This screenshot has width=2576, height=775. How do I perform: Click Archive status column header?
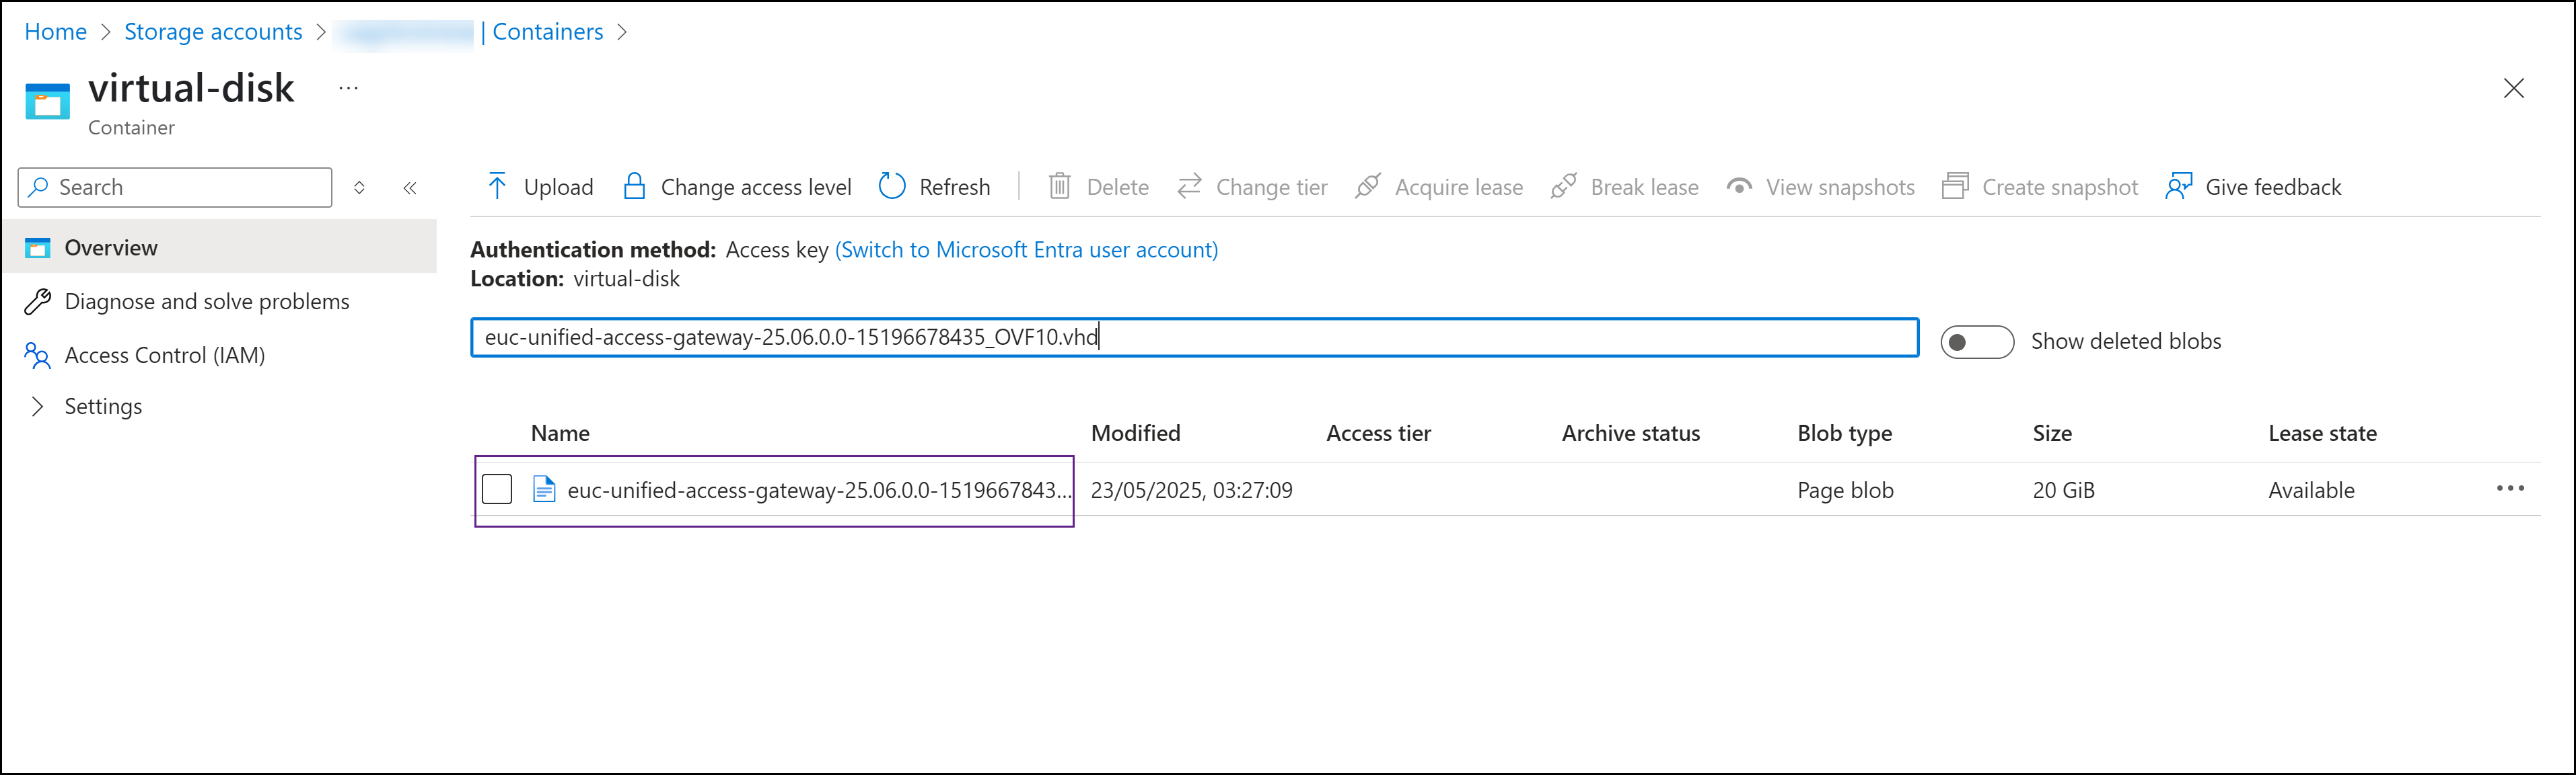pos(1630,434)
